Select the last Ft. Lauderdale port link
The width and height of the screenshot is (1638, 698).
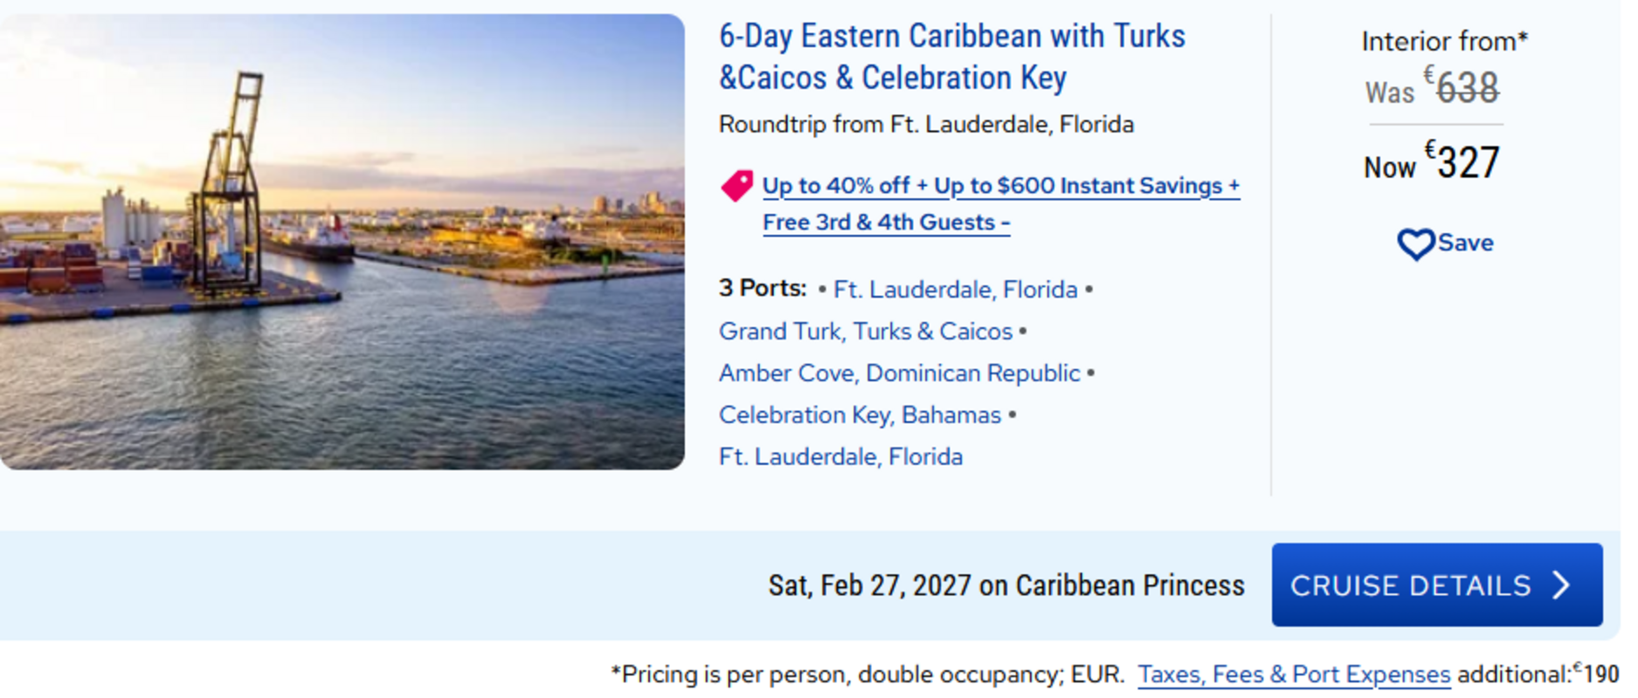coord(840,457)
